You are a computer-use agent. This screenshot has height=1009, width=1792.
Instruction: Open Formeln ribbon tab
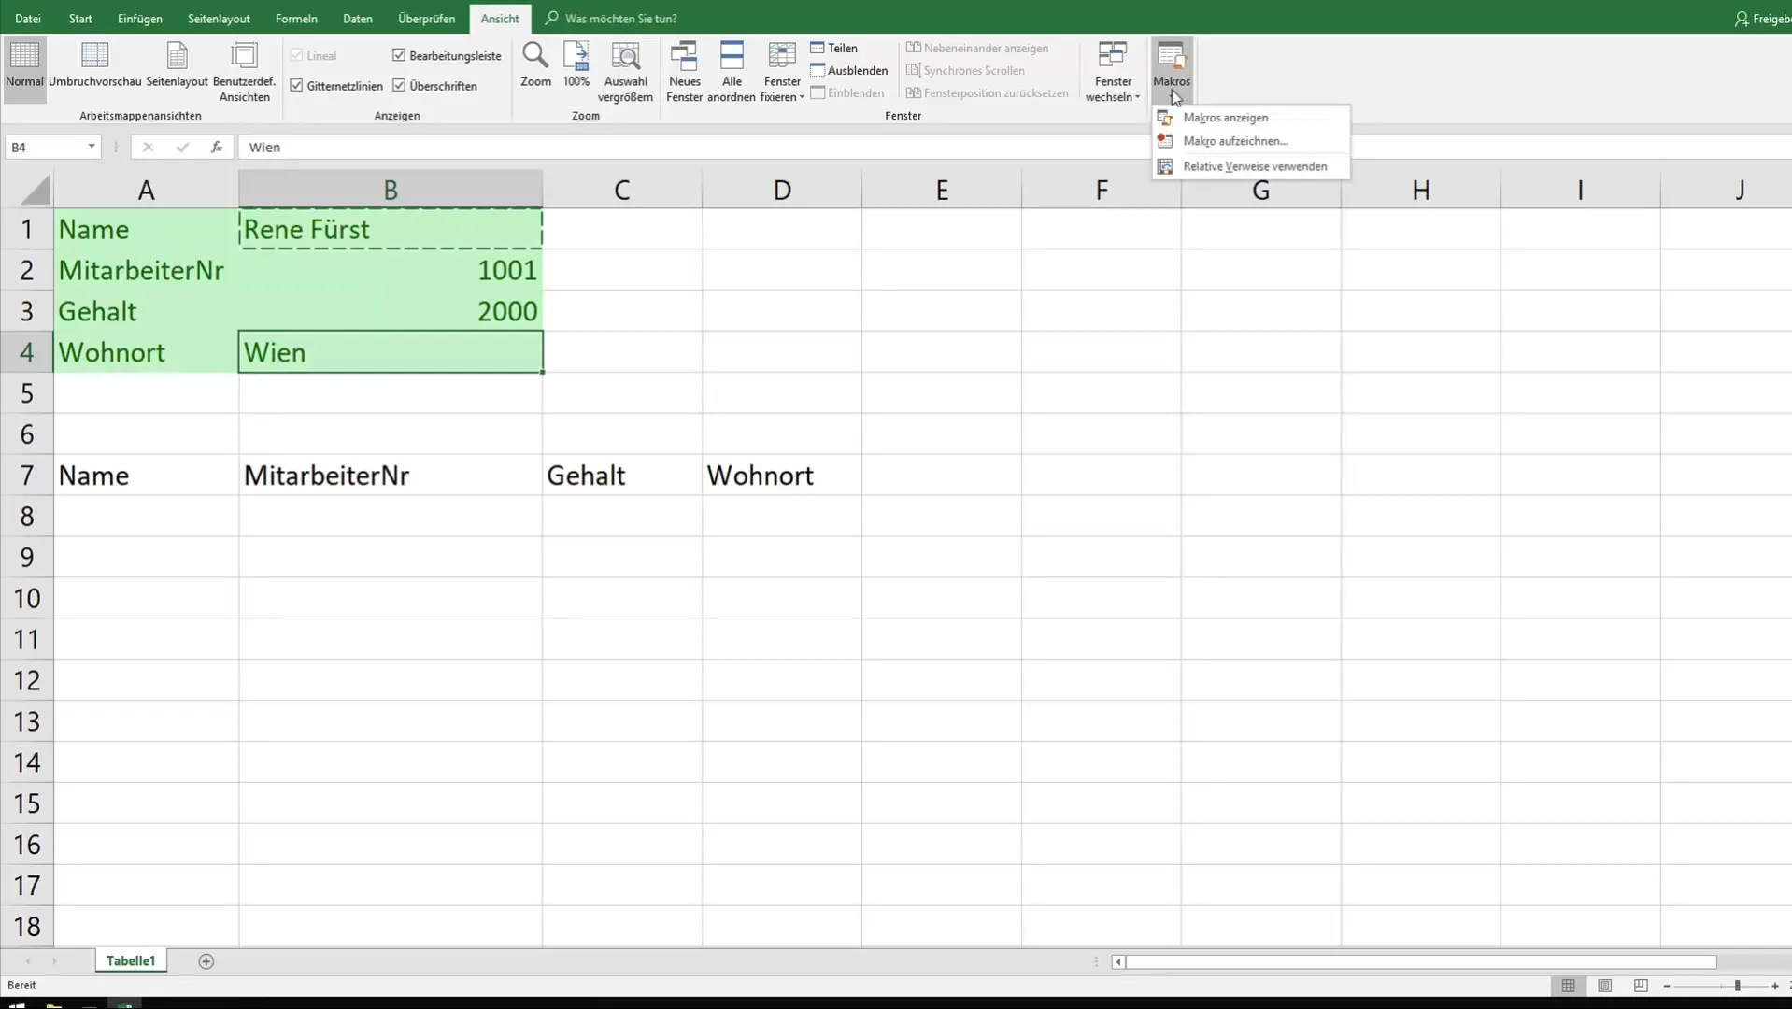coord(296,19)
